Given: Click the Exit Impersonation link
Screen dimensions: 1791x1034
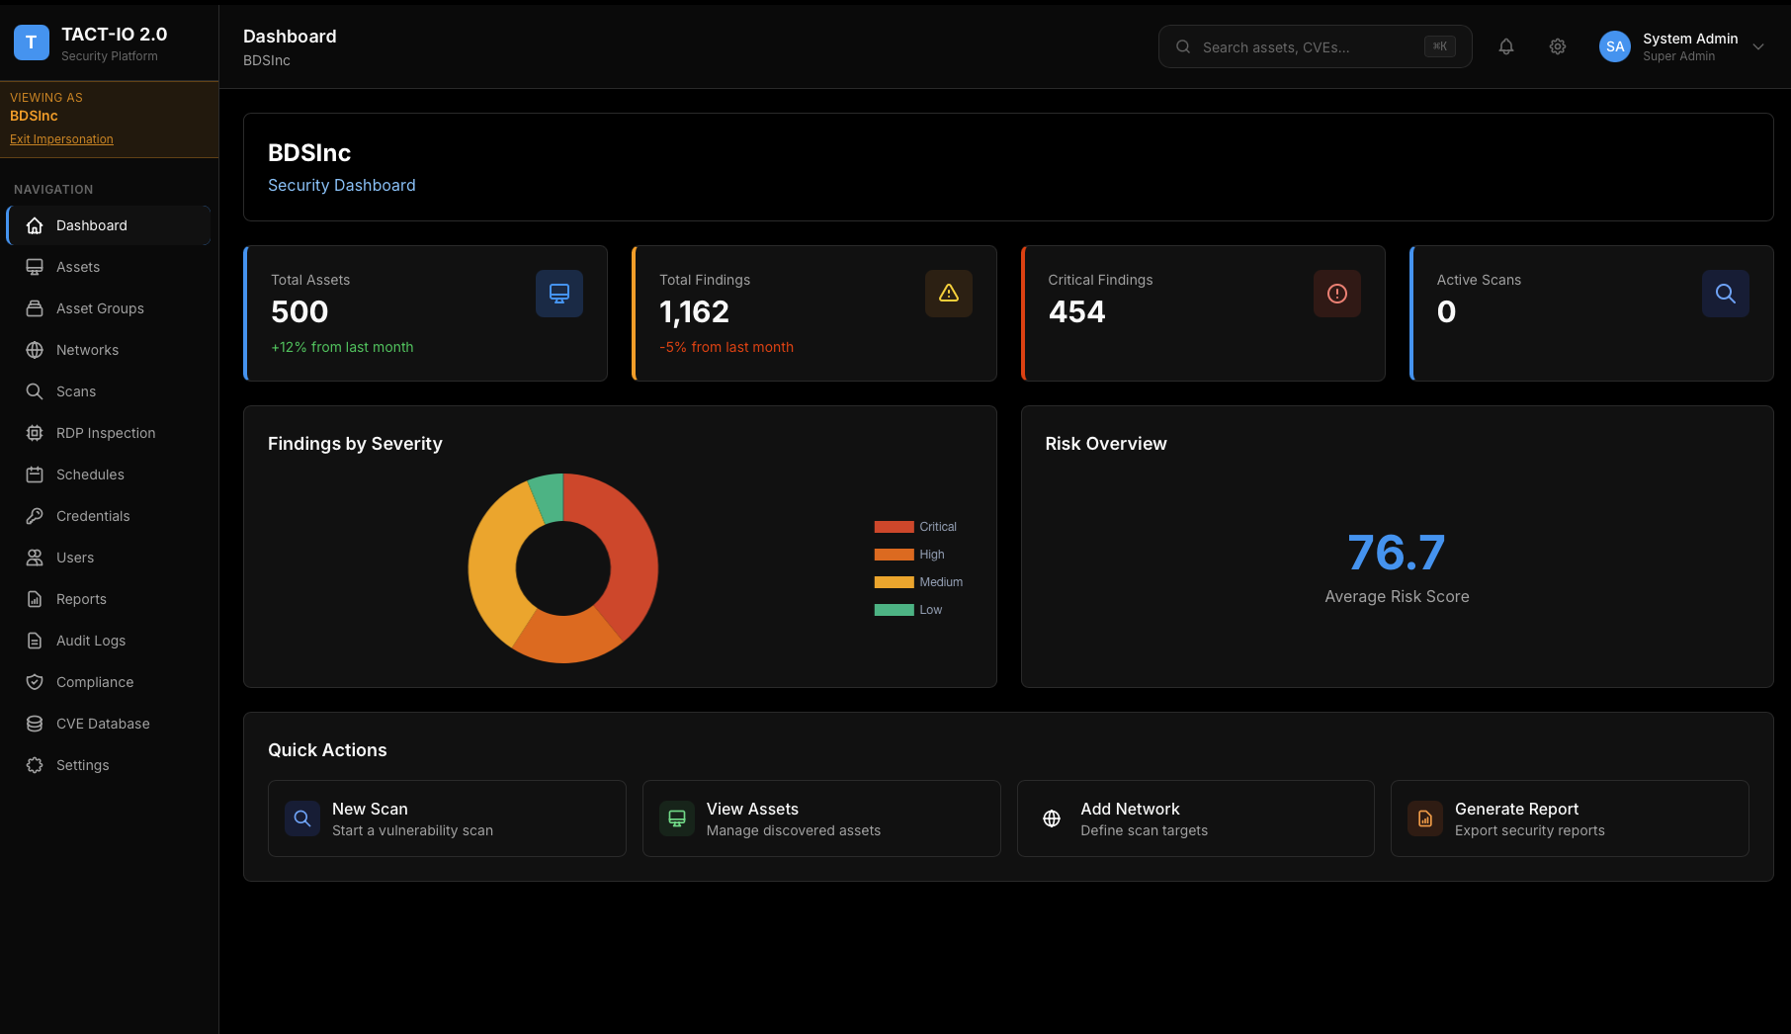Looking at the screenshot, I should point(61,138).
